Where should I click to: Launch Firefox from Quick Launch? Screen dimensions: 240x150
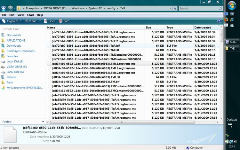(226, 20)
